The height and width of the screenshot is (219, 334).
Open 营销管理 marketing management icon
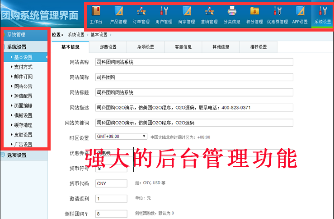point(209,15)
